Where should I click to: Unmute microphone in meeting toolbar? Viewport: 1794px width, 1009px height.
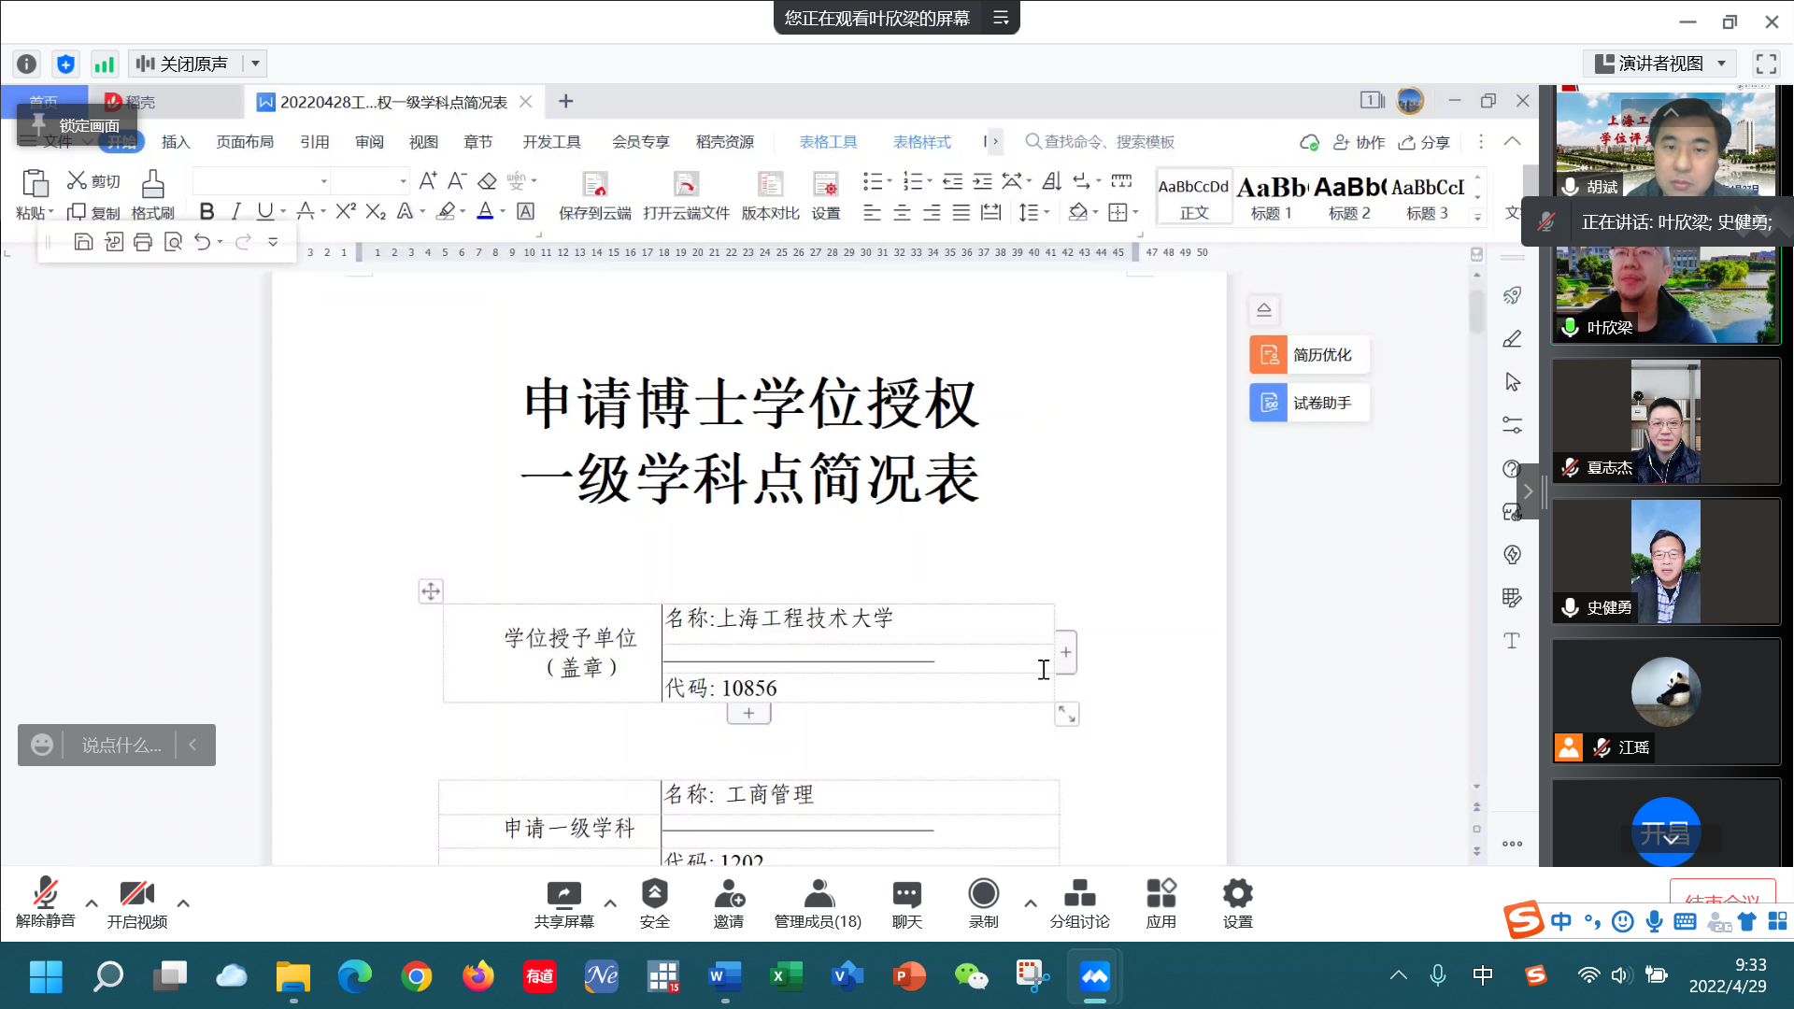pos(45,894)
